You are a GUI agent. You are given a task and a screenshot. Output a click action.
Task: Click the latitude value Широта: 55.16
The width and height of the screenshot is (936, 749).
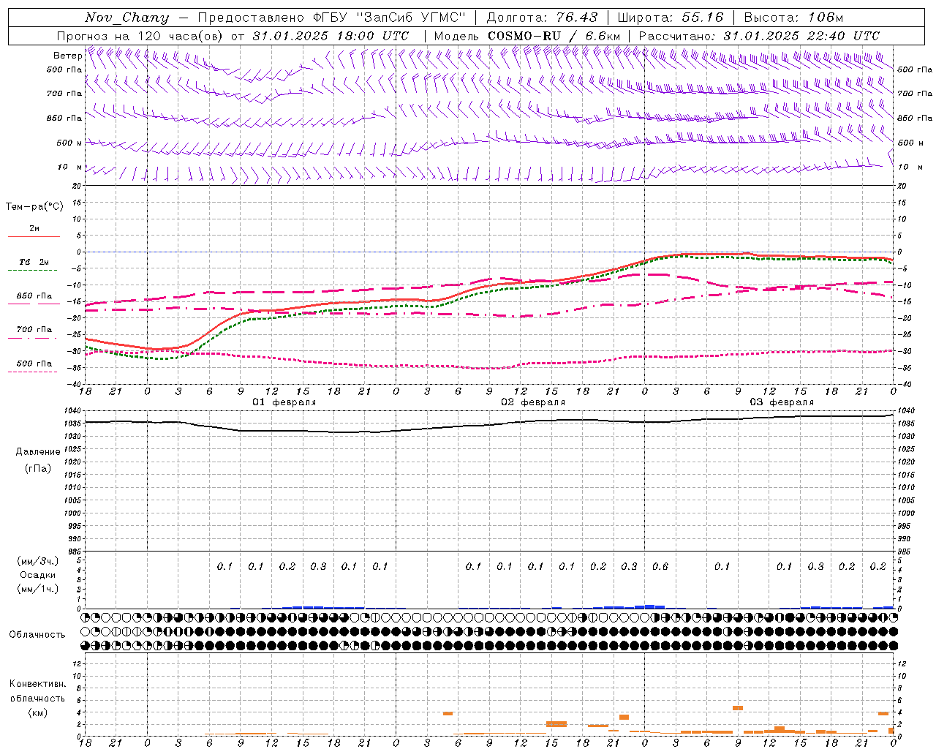(671, 18)
